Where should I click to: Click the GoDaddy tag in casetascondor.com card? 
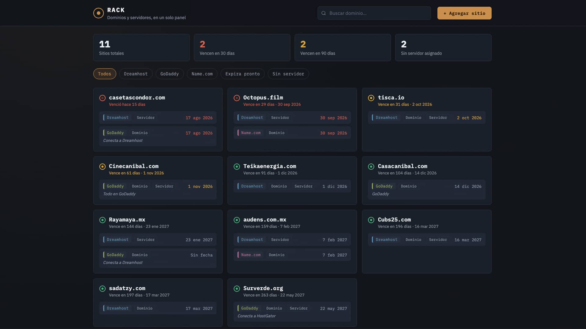pos(115,133)
